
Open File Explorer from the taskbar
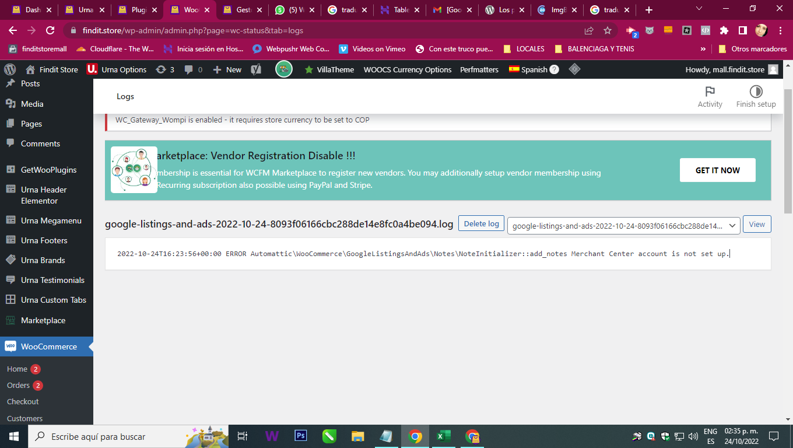coord(358,436)
